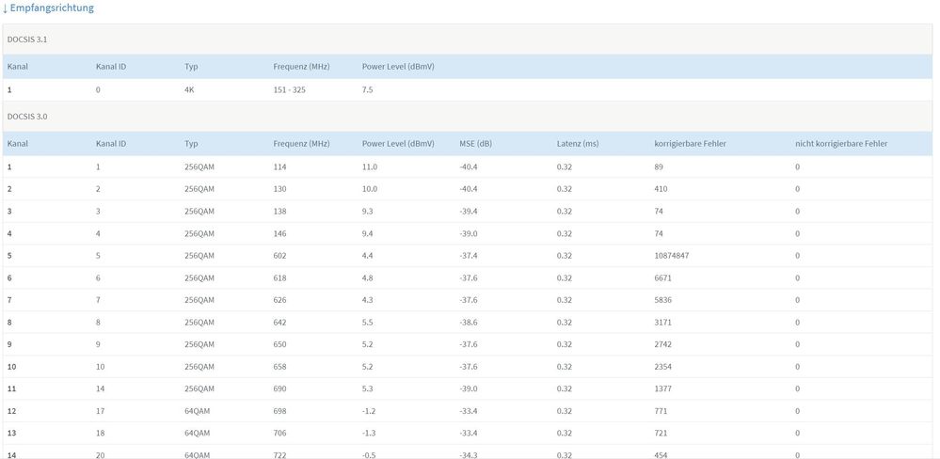
Task: Click the 4.3 power level cell
Action: click(368, 300)
